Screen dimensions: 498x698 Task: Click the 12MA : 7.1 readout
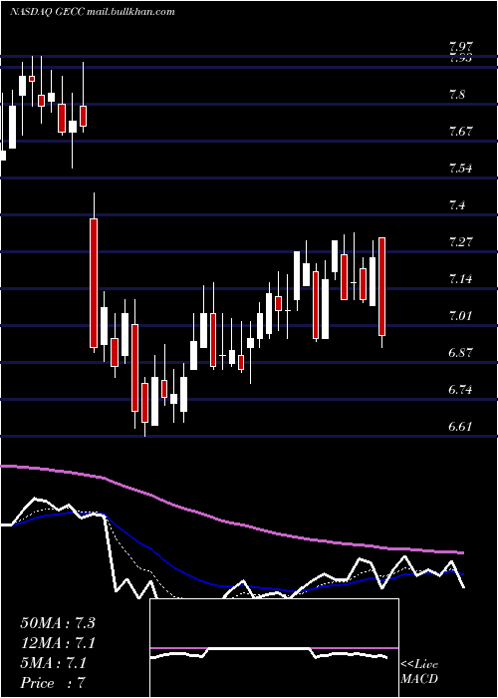coord(58,643)
